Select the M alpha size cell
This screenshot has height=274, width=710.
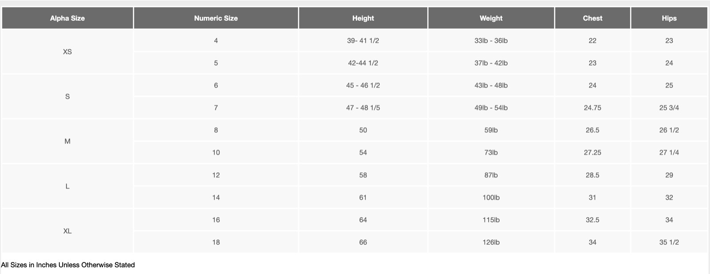tap(67, 141)
